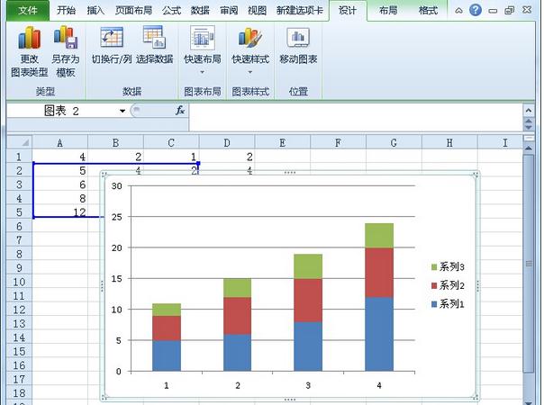The height and width of the screenshot is (405, 544).
Task: Expand the formula bar
Action: tap(529, 111)
